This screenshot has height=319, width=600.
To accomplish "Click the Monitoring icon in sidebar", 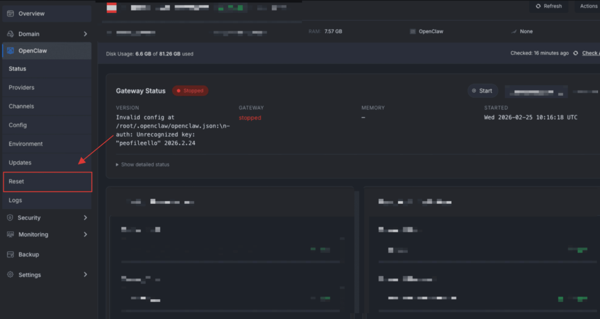I will click(11, 234).
